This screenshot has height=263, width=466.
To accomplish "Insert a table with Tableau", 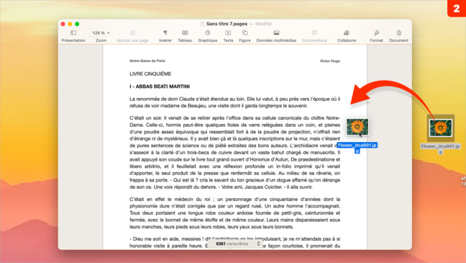I will pyautogui.click(x=185, y=36).
